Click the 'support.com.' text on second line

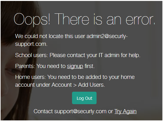tap(31, 44)
